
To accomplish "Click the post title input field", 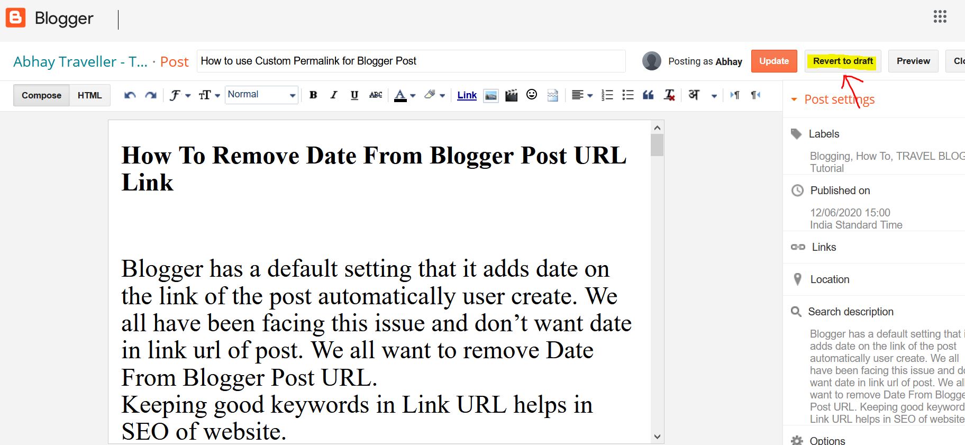I will [411, 61].
